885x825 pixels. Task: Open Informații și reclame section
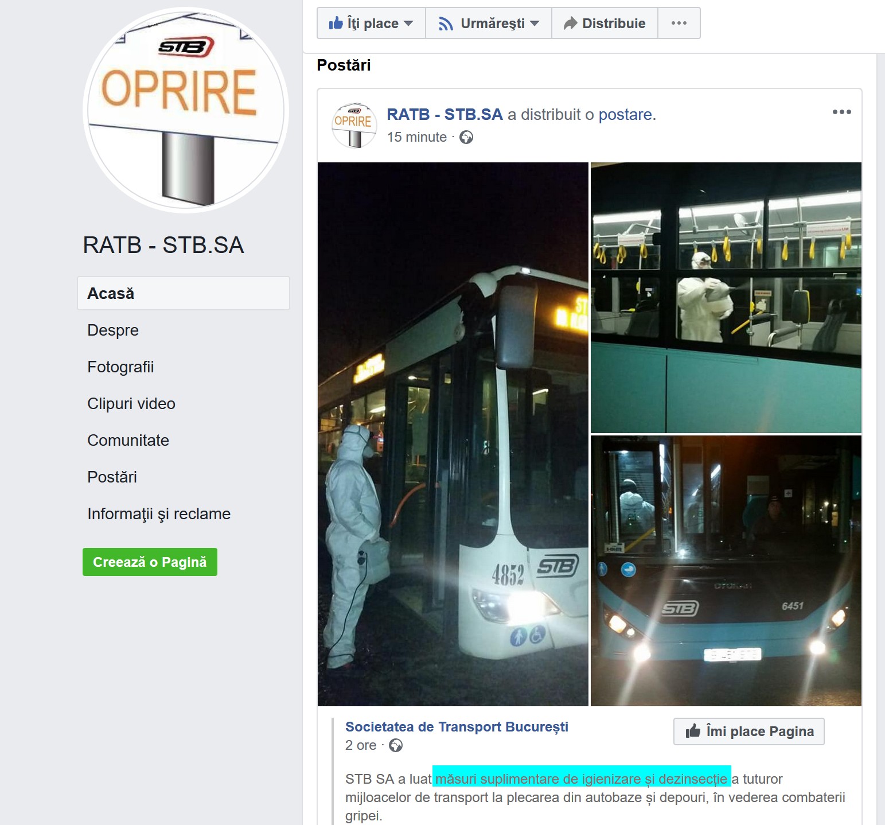pos(159,513)
